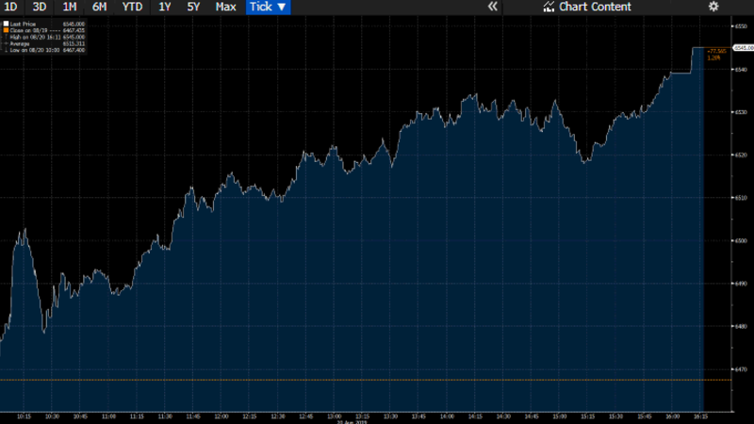Select the Last Price legend row
This screenshot has width=754, height=424.
click(43, 24)
